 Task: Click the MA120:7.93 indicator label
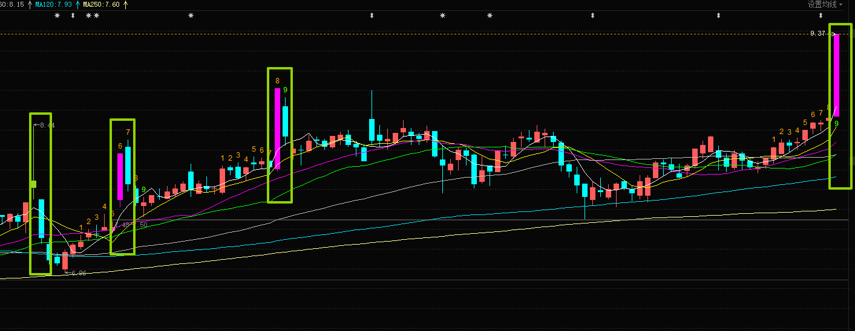pyautogui.click(x=53, y=4)
